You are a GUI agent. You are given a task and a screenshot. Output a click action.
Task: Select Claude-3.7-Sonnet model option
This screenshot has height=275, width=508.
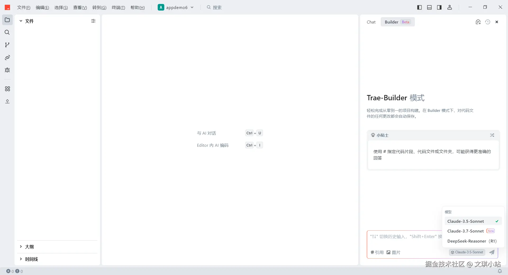(x=473, y=231)
